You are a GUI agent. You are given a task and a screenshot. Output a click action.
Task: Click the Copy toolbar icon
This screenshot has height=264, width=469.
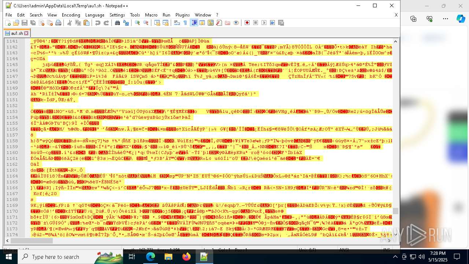78,23
